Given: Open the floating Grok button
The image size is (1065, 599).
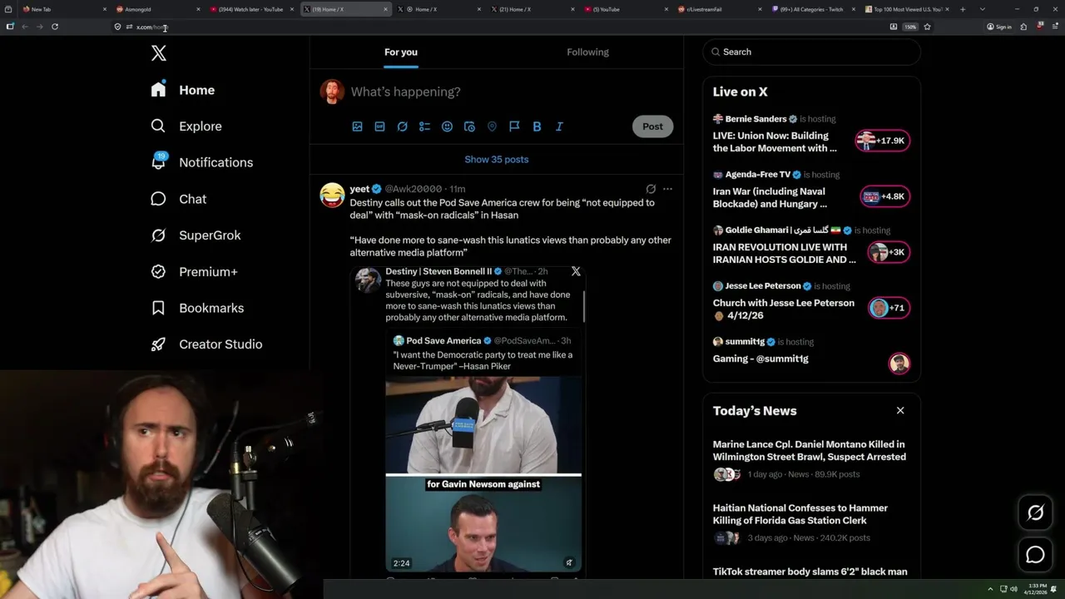Looking at the screenshot, I should pyautogui.click(x=1035, y=513).
